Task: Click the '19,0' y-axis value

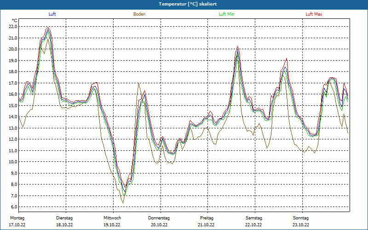Action: [x=13, y=60]
